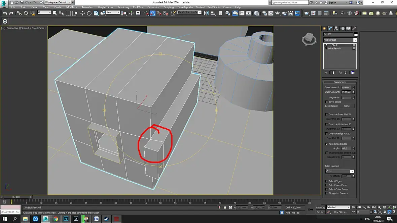Open the Modify panel tab icon
Viewport: 397px width, 223px height.
click(x=330, y=28)
